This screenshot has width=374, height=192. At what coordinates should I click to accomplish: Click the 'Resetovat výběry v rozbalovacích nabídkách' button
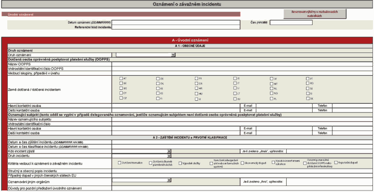pyautogui.click(x=315, y=14)
